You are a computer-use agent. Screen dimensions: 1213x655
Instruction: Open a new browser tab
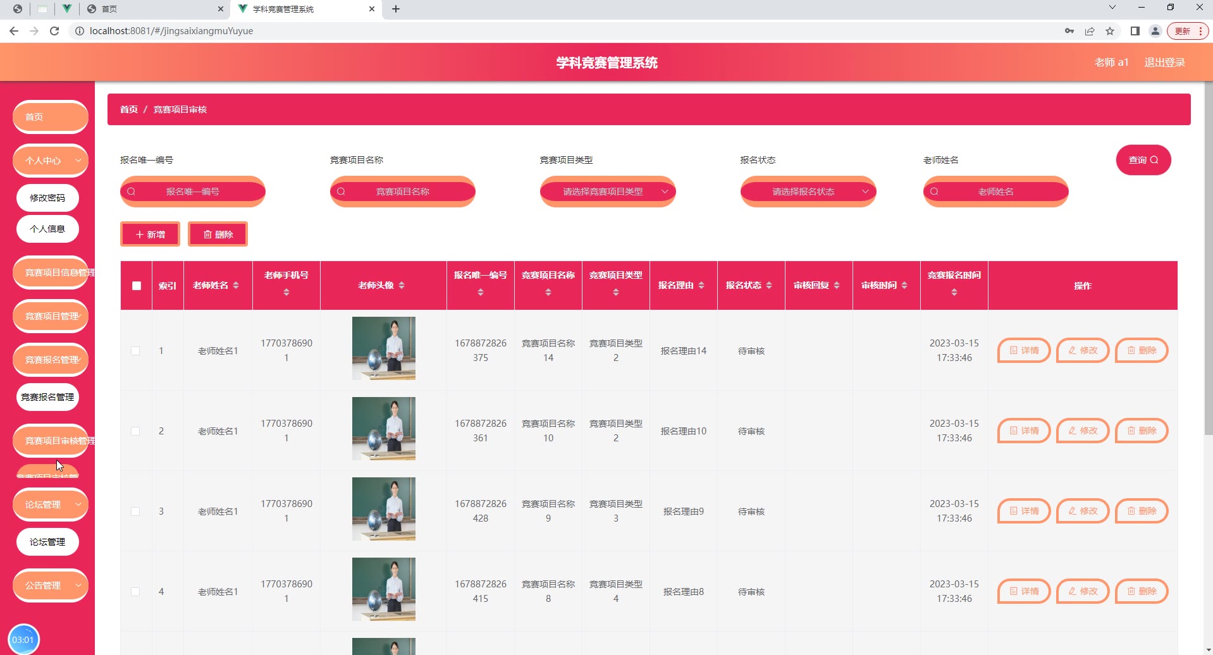click(396, 9)
